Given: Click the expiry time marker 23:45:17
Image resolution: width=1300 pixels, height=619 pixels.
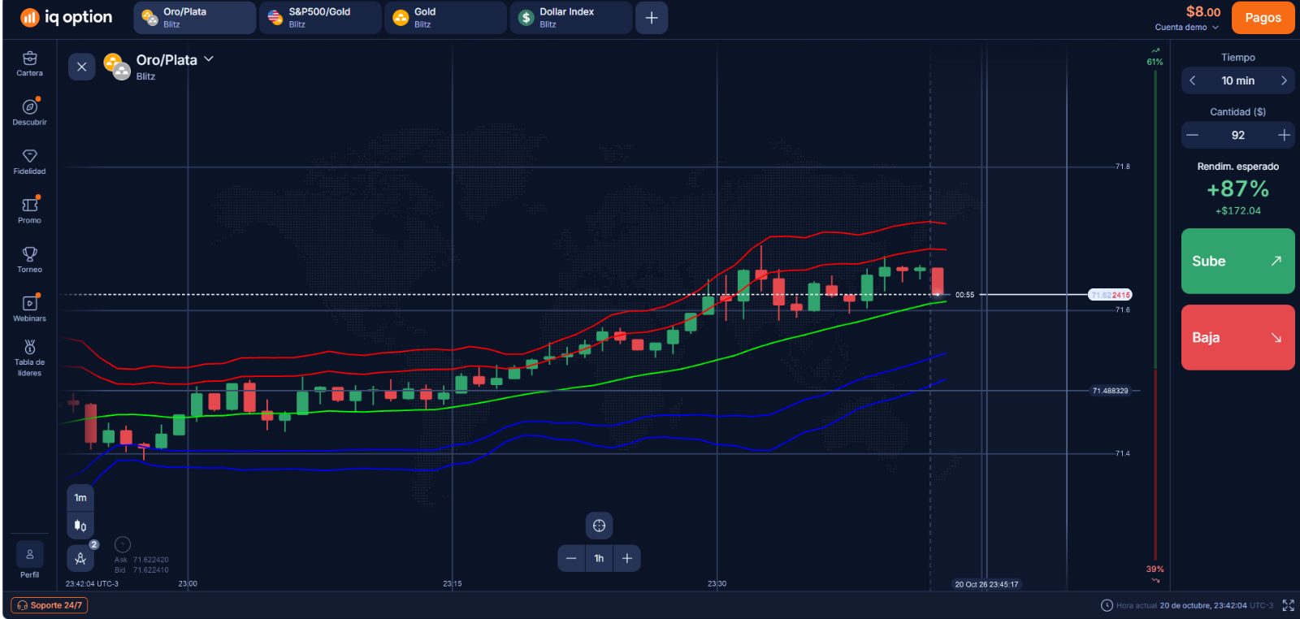Looking at the screenshot, I should [x=986, y=584].
